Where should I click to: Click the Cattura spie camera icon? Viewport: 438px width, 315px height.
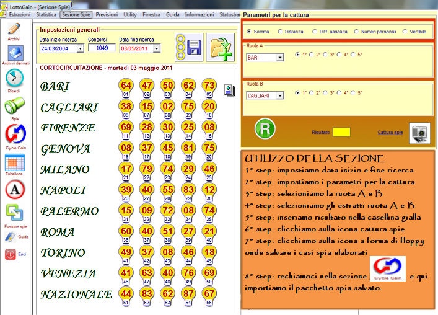(x=419, y=133)
